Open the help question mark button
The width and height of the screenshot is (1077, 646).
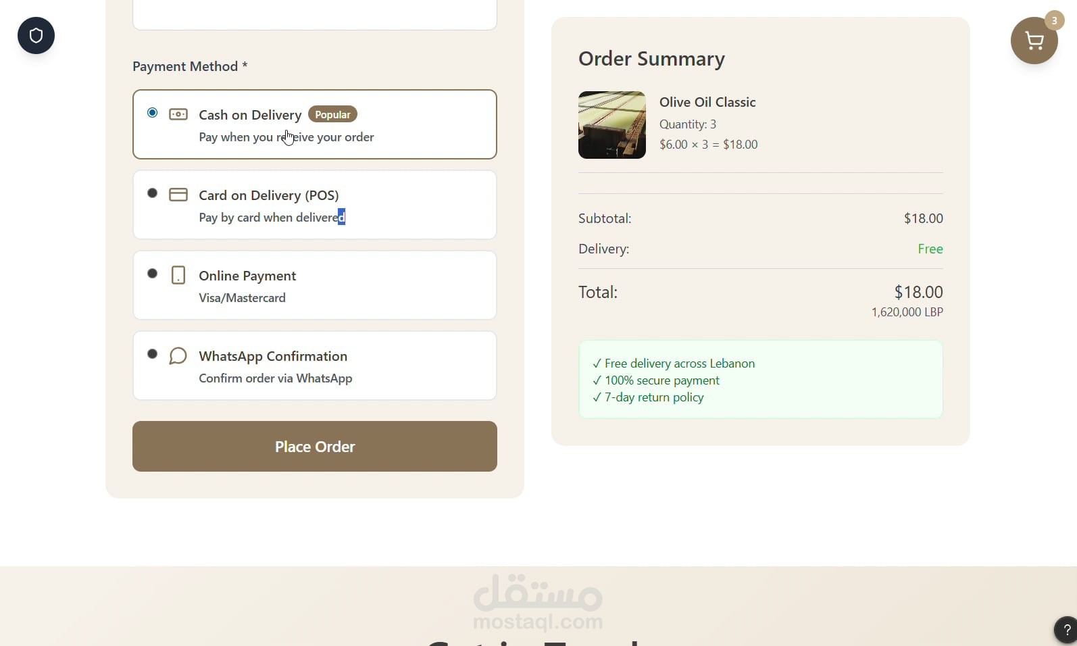point(1066,630)
